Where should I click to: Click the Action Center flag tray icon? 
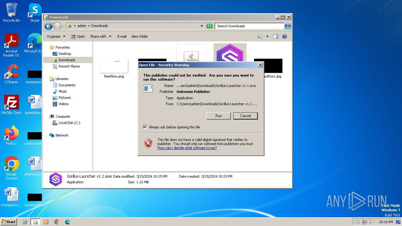coord(372,222)
